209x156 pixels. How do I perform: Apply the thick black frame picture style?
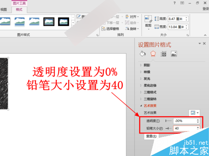(x=64, y=22)
